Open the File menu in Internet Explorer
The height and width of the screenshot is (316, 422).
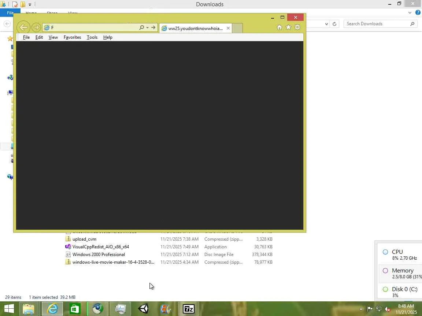(x=26, y=37)
